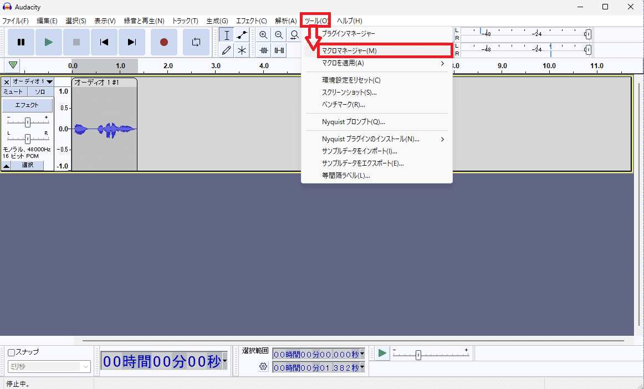Click Trim audio outside selection icon
The image size is (644, 389).
[263, 50]
